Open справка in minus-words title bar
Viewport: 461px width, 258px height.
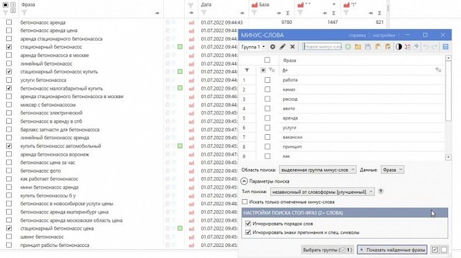(357, 35)
